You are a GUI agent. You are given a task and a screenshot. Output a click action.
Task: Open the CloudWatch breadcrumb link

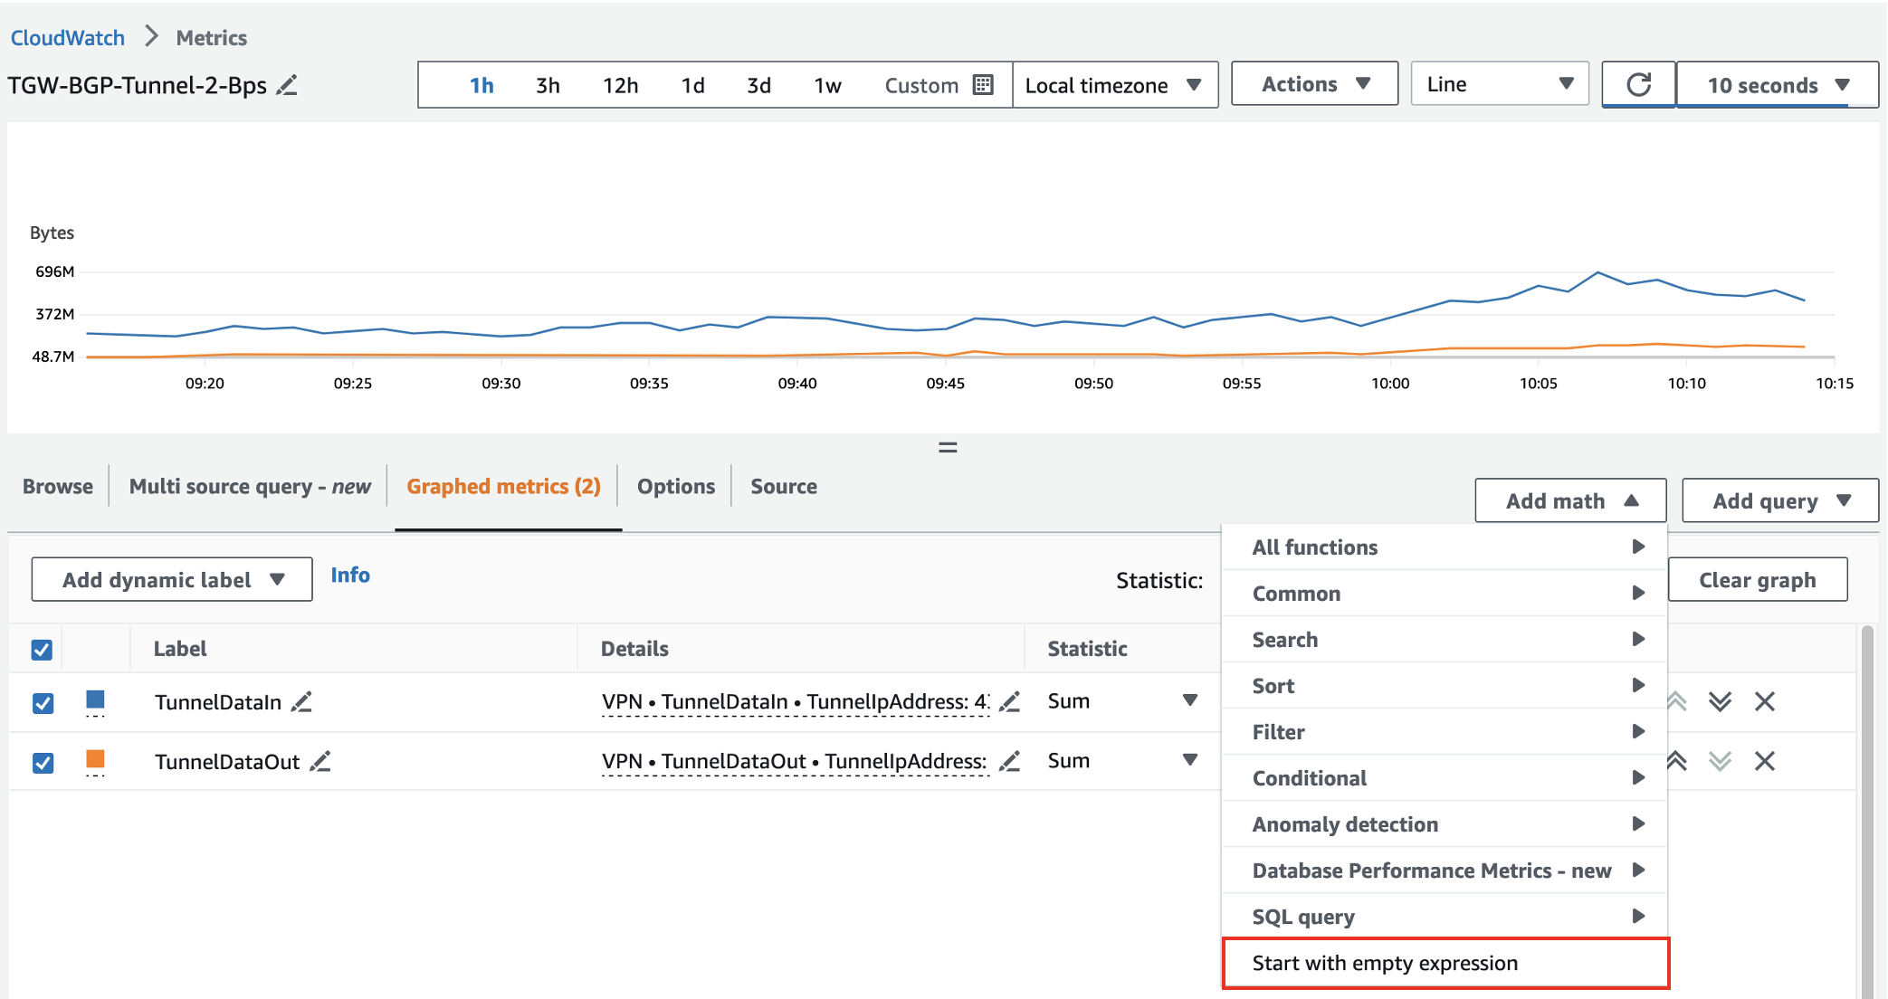coord(68,38)
